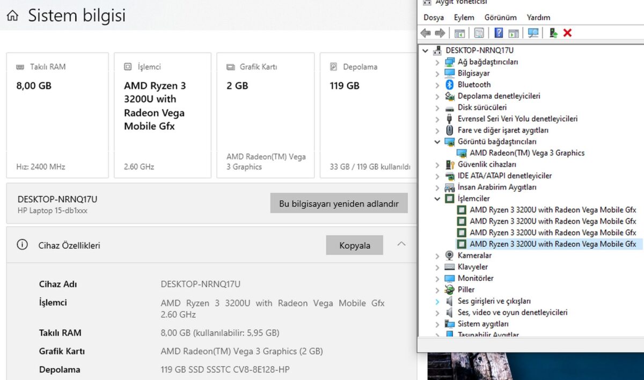Select Ses, video ve oyun denetleyicileri item
This screenshot has height=380, width=644.
point(513,312)
